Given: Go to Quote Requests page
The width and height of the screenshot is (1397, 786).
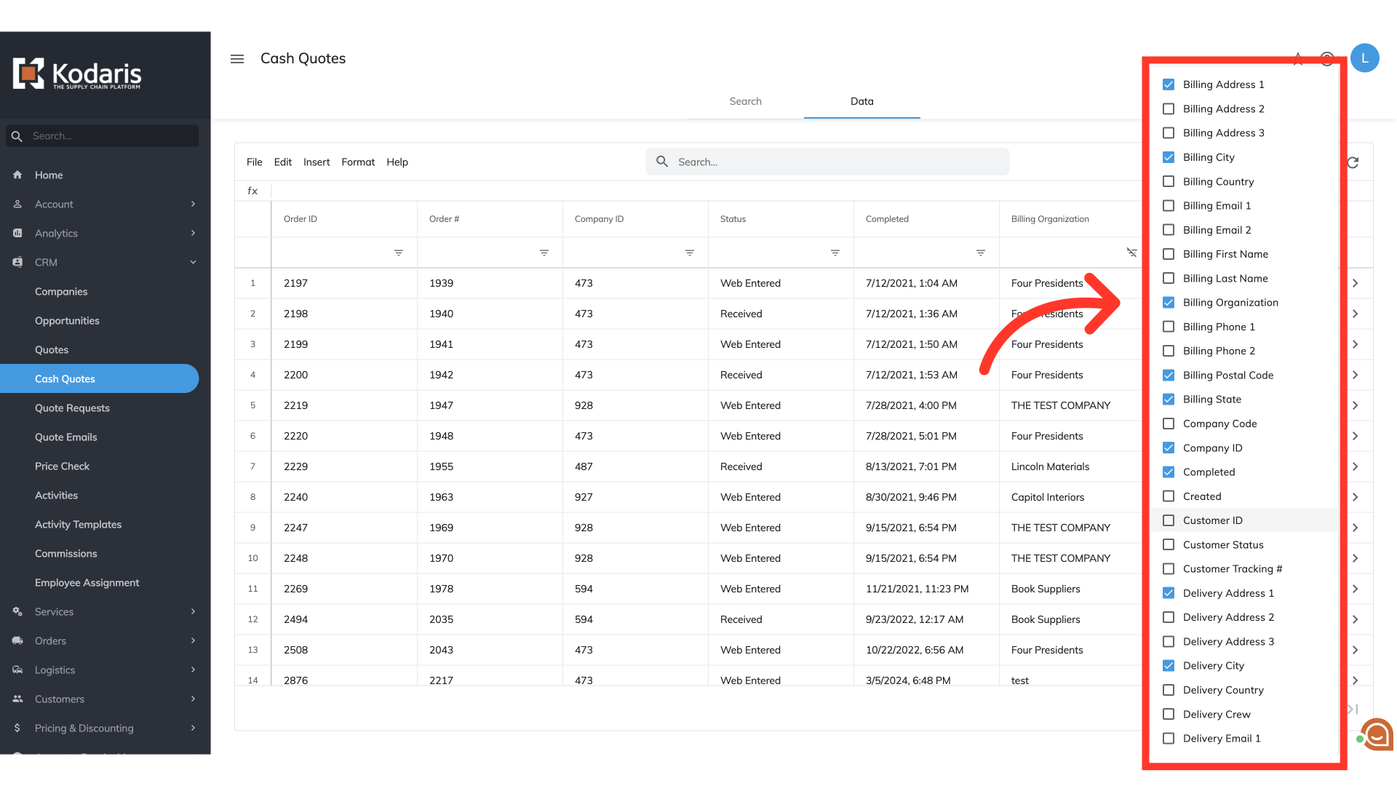Looking at the screenshot, I should point(72,408).
